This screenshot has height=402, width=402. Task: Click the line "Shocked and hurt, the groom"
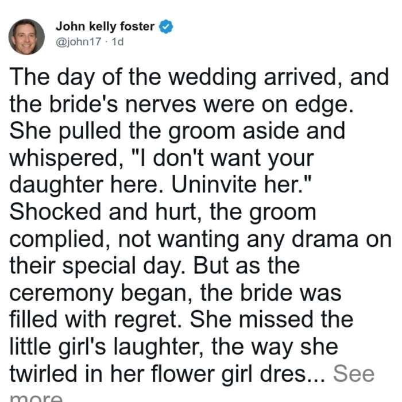(x=163, y=212)
